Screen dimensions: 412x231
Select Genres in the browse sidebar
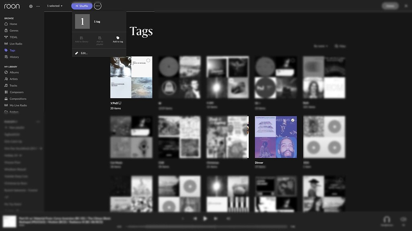[x=13, y=30]
